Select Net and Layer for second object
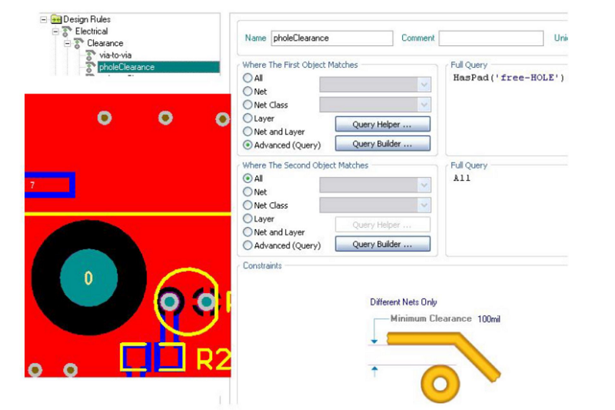This screenshot has height=410, width=615. (248, 232)
